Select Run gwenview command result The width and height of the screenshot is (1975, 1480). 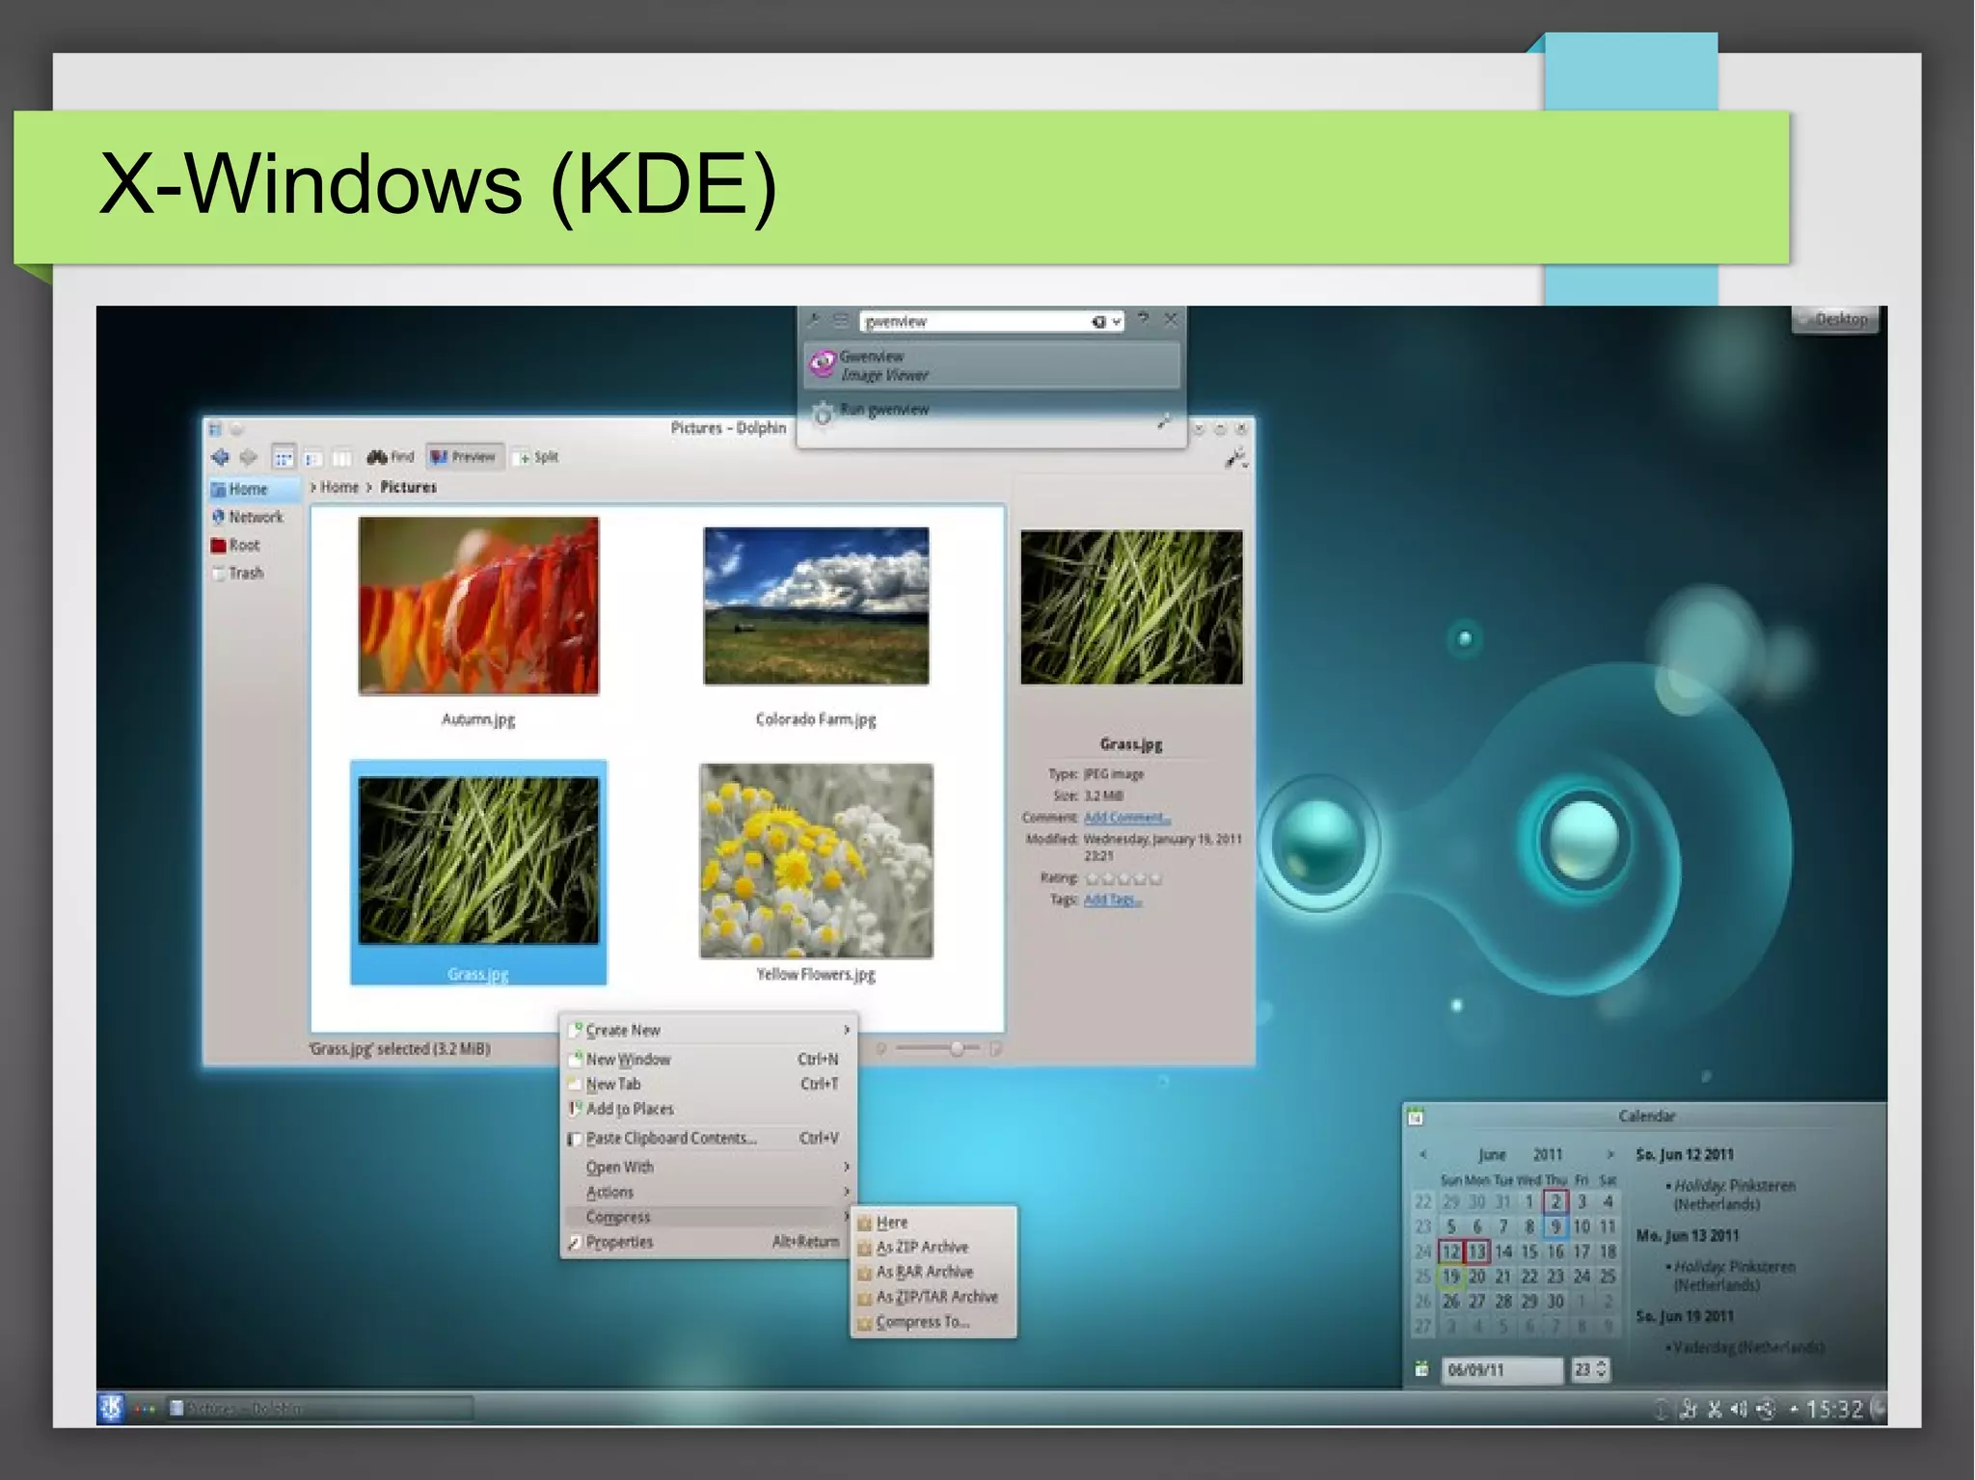click(992, 412)
